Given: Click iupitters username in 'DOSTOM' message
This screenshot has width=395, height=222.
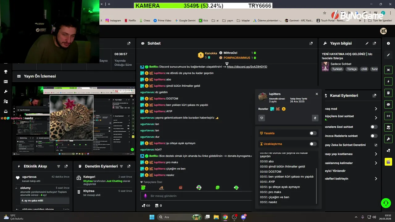Looking at the screenshot, I should 159,99.
